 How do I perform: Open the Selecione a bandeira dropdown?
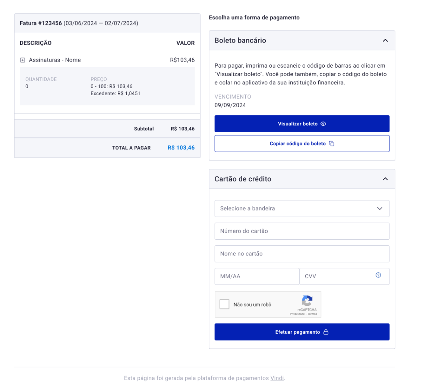click(302, 209)
